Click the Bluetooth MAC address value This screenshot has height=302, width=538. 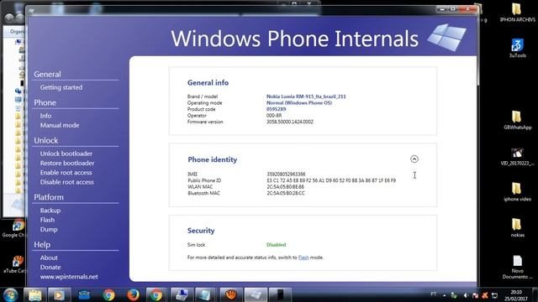pyautogui.click(x=286, y=193)
